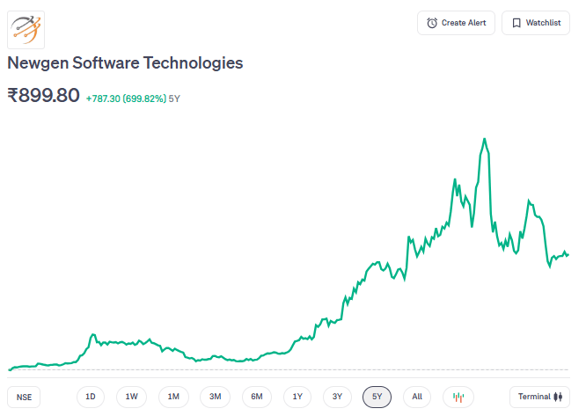Viewport: 586px width, 416px height.
Task: Click the peak of the price line chart
Action: click(484, 139)
